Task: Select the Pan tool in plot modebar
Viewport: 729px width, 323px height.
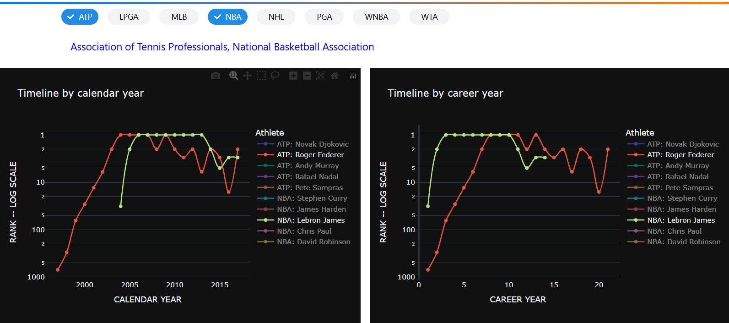Action: coord(248,76)
